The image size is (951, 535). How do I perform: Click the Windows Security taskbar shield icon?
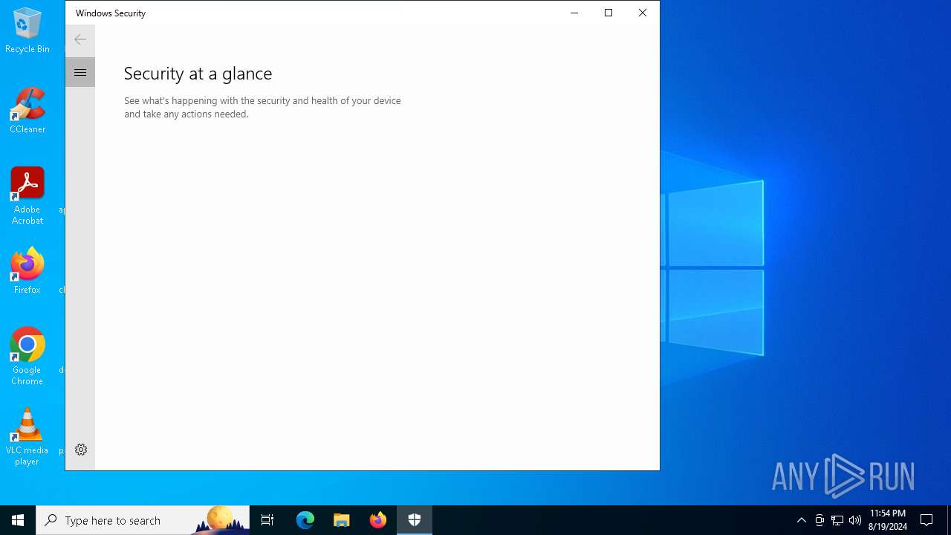(x=415, y=520)
